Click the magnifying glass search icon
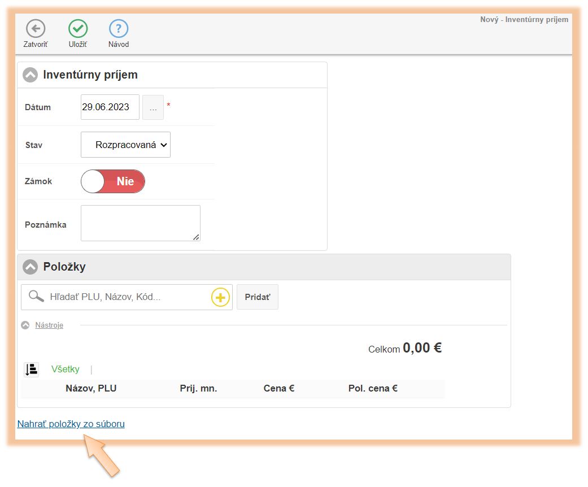Image resolution: width=588 pixels, height=487 pixels. (x=36, y=297)
